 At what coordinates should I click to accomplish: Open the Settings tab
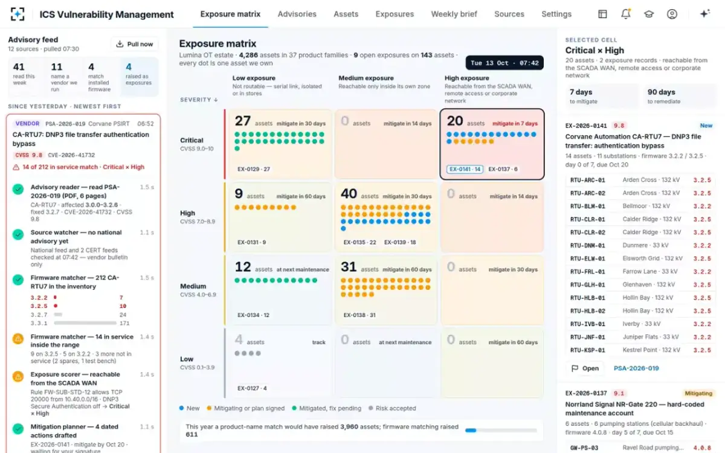pyautogui.click(x=556, y=14)
